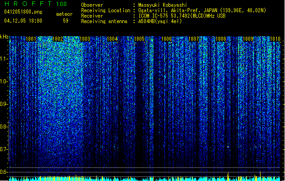Click the 1802 time marker

coord(58,39)
